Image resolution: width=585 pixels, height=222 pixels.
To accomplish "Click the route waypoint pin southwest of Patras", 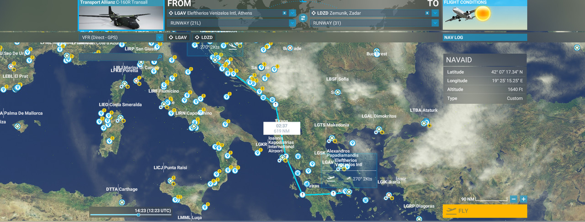I will point(302,195).
